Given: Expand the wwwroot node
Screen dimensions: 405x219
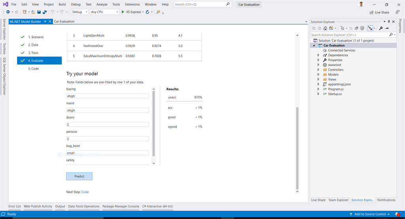Looking at the screenshot, I should [318, 65].
